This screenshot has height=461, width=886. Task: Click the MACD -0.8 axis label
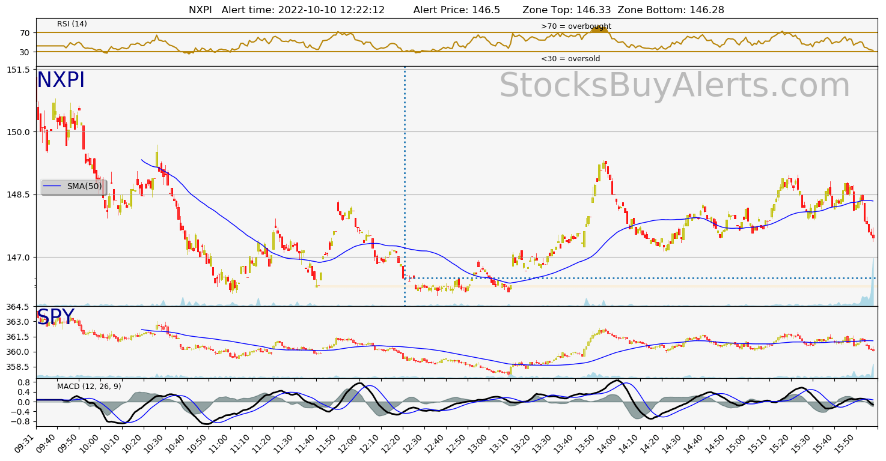[21, 422]
